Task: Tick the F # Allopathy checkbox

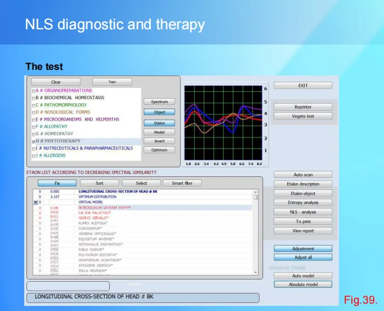Action: (x=34, y=127)
